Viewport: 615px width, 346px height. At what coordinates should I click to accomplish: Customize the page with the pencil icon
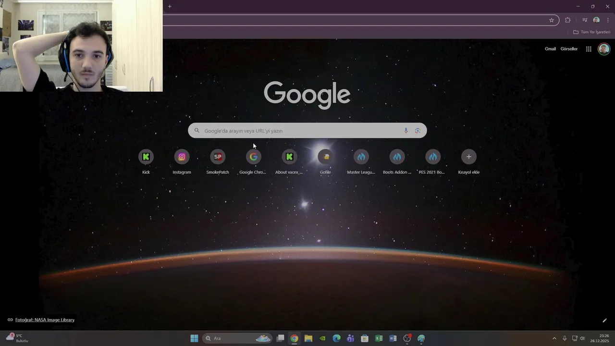(x=604, y=321)
